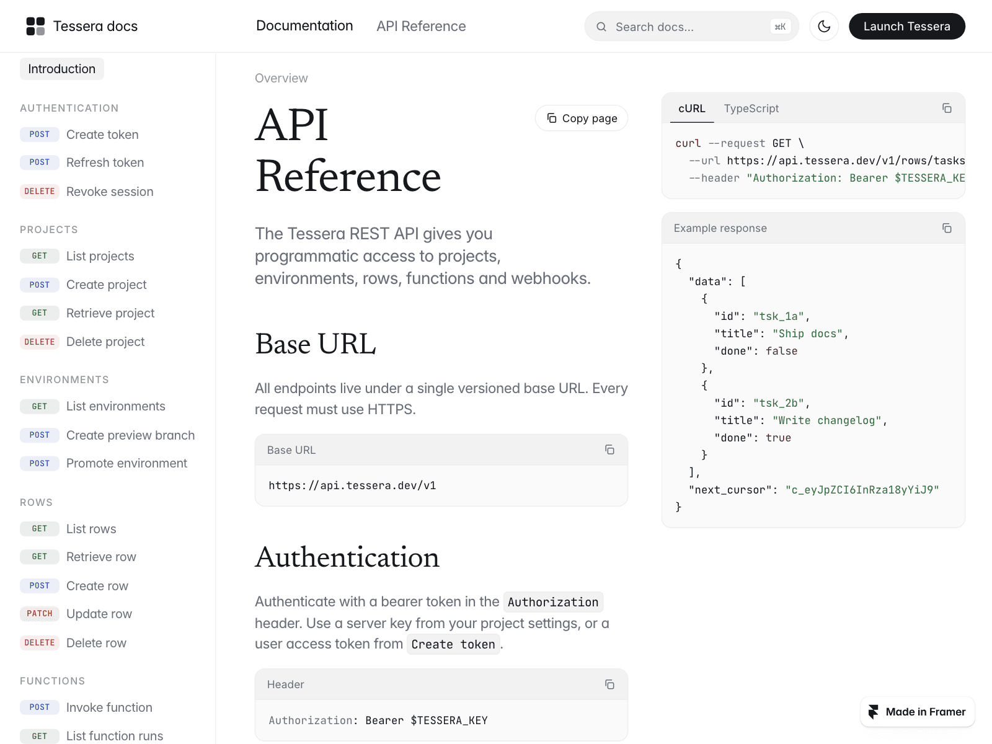Viewport: 992px width, 744px height.
Task: Launch Tessera from the header button
Action: (x=907, y=26)
